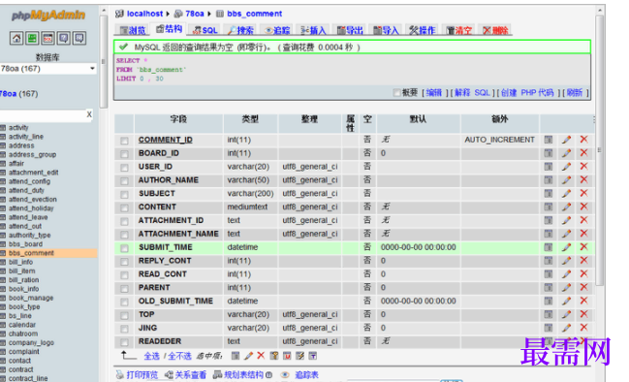Delete OLD_SUBMIT_TIME field with red X
Screen dimensions: 629x382
point(583,301)
